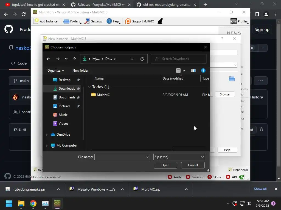This screenshot has height=210, width=281.
Task: Click the blue help icon in file dialog
Action: (x=203, y=71)
